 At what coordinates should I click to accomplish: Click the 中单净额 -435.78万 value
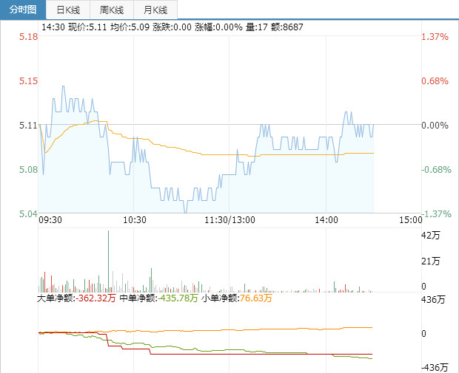pos(178,298)
